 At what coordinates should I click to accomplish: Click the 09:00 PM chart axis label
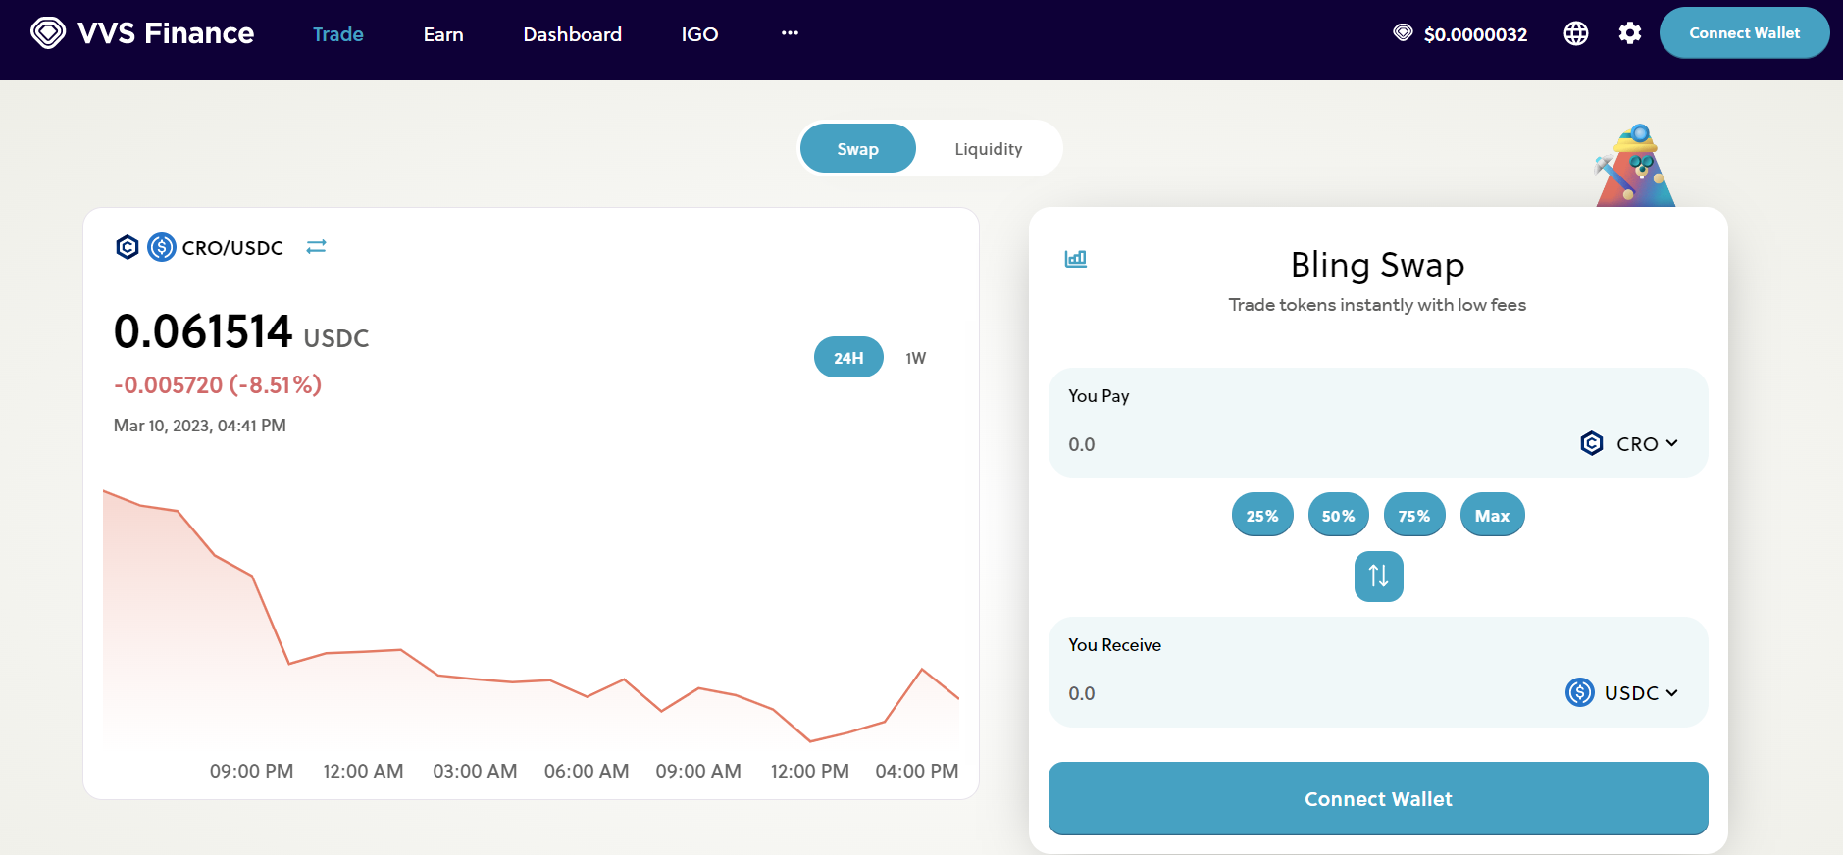(251, 771)
